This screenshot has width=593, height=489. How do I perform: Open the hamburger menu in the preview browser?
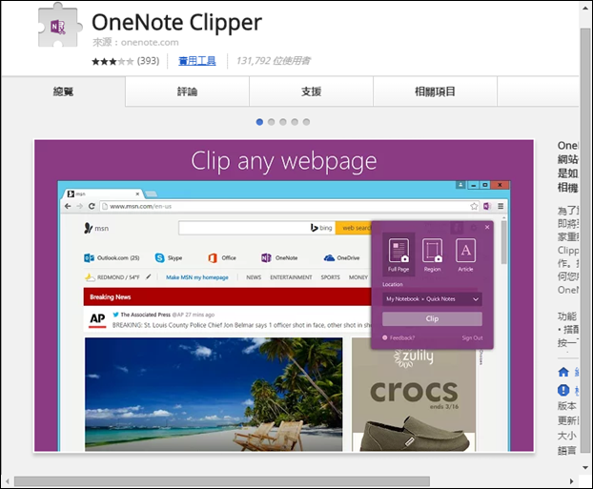tap(501, 206)
